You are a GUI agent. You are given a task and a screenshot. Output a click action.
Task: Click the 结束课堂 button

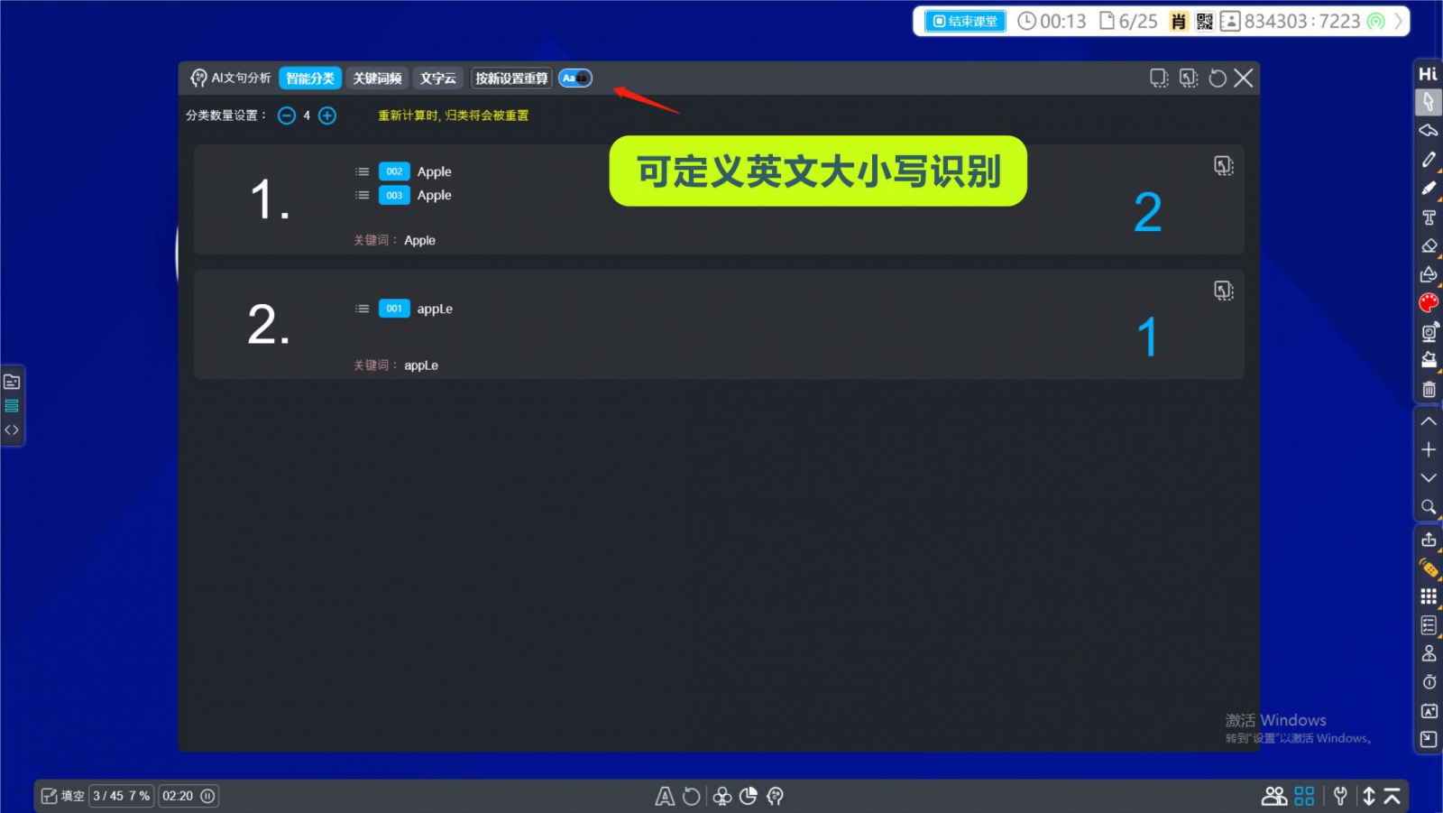(x=965, y=21)
